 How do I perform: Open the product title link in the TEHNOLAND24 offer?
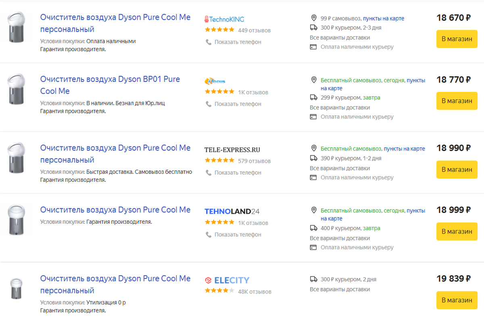pyautogui.click(x=115, y=210)
